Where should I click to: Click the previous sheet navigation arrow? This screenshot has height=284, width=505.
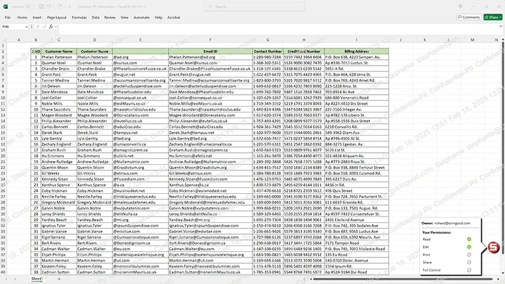click(6, 279)
